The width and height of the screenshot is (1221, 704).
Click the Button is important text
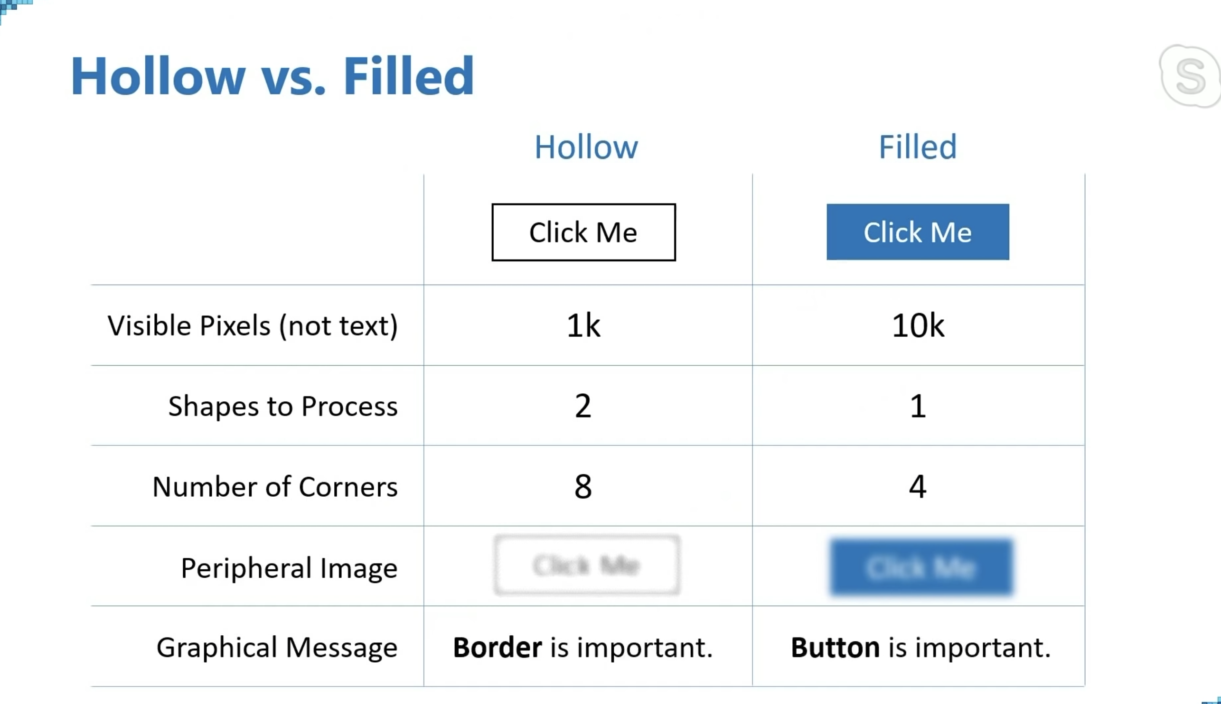click(920, 648)
